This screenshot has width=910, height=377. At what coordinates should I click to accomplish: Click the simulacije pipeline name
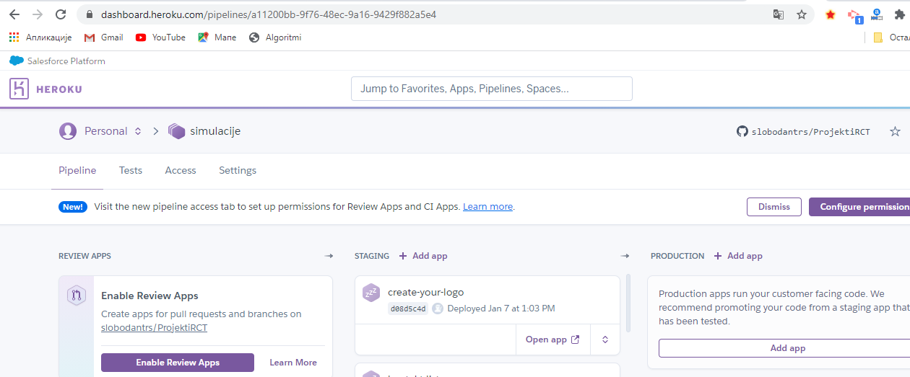[215, 131]
